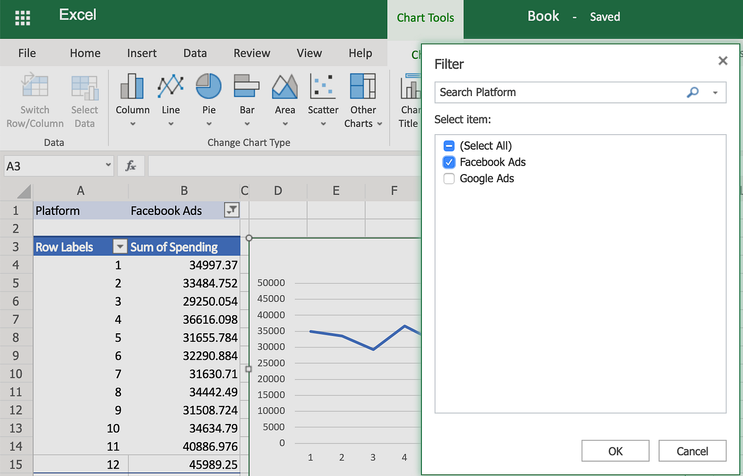Click the select-all corner triangle
The image size is (743, 476).
coord(24,191)
